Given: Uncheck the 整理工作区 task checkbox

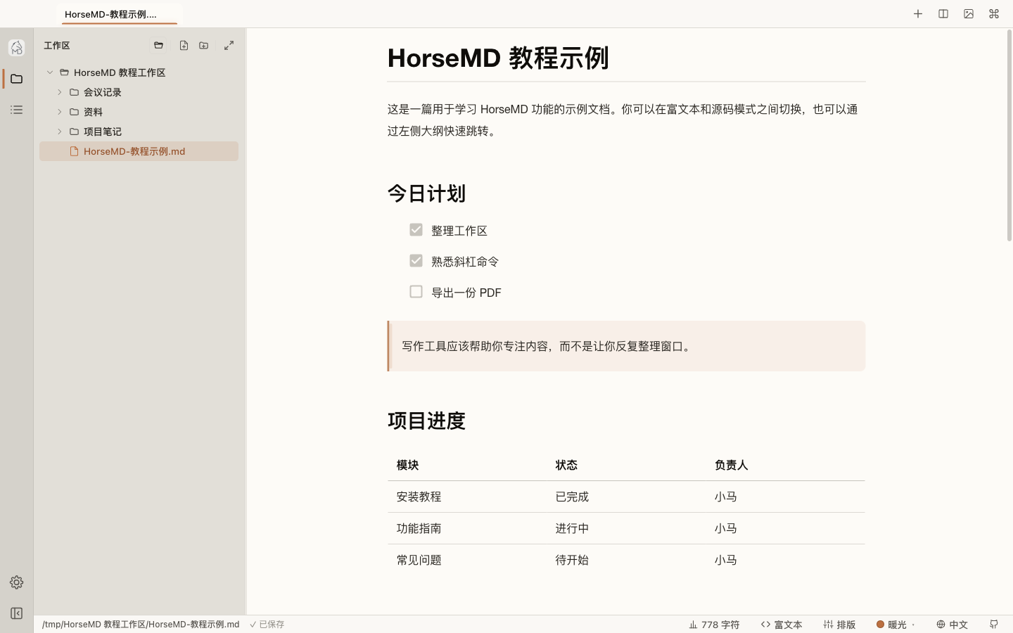Looking at the screenshot, I should point(416,230).
